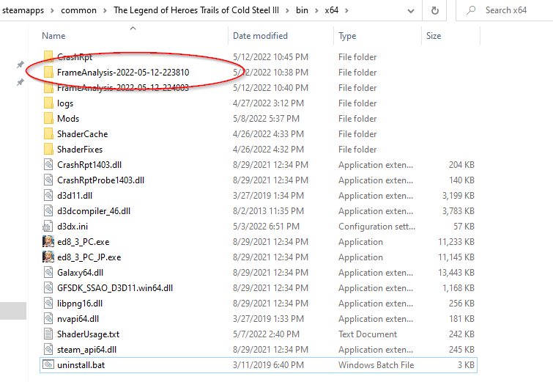Click the ShaderCache folder icon

pyautogui.click(x=48, y=133)
